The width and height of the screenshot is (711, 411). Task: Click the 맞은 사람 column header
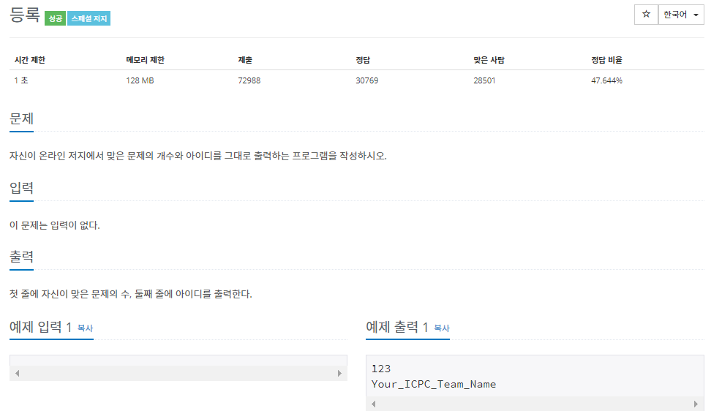(489, 60)
